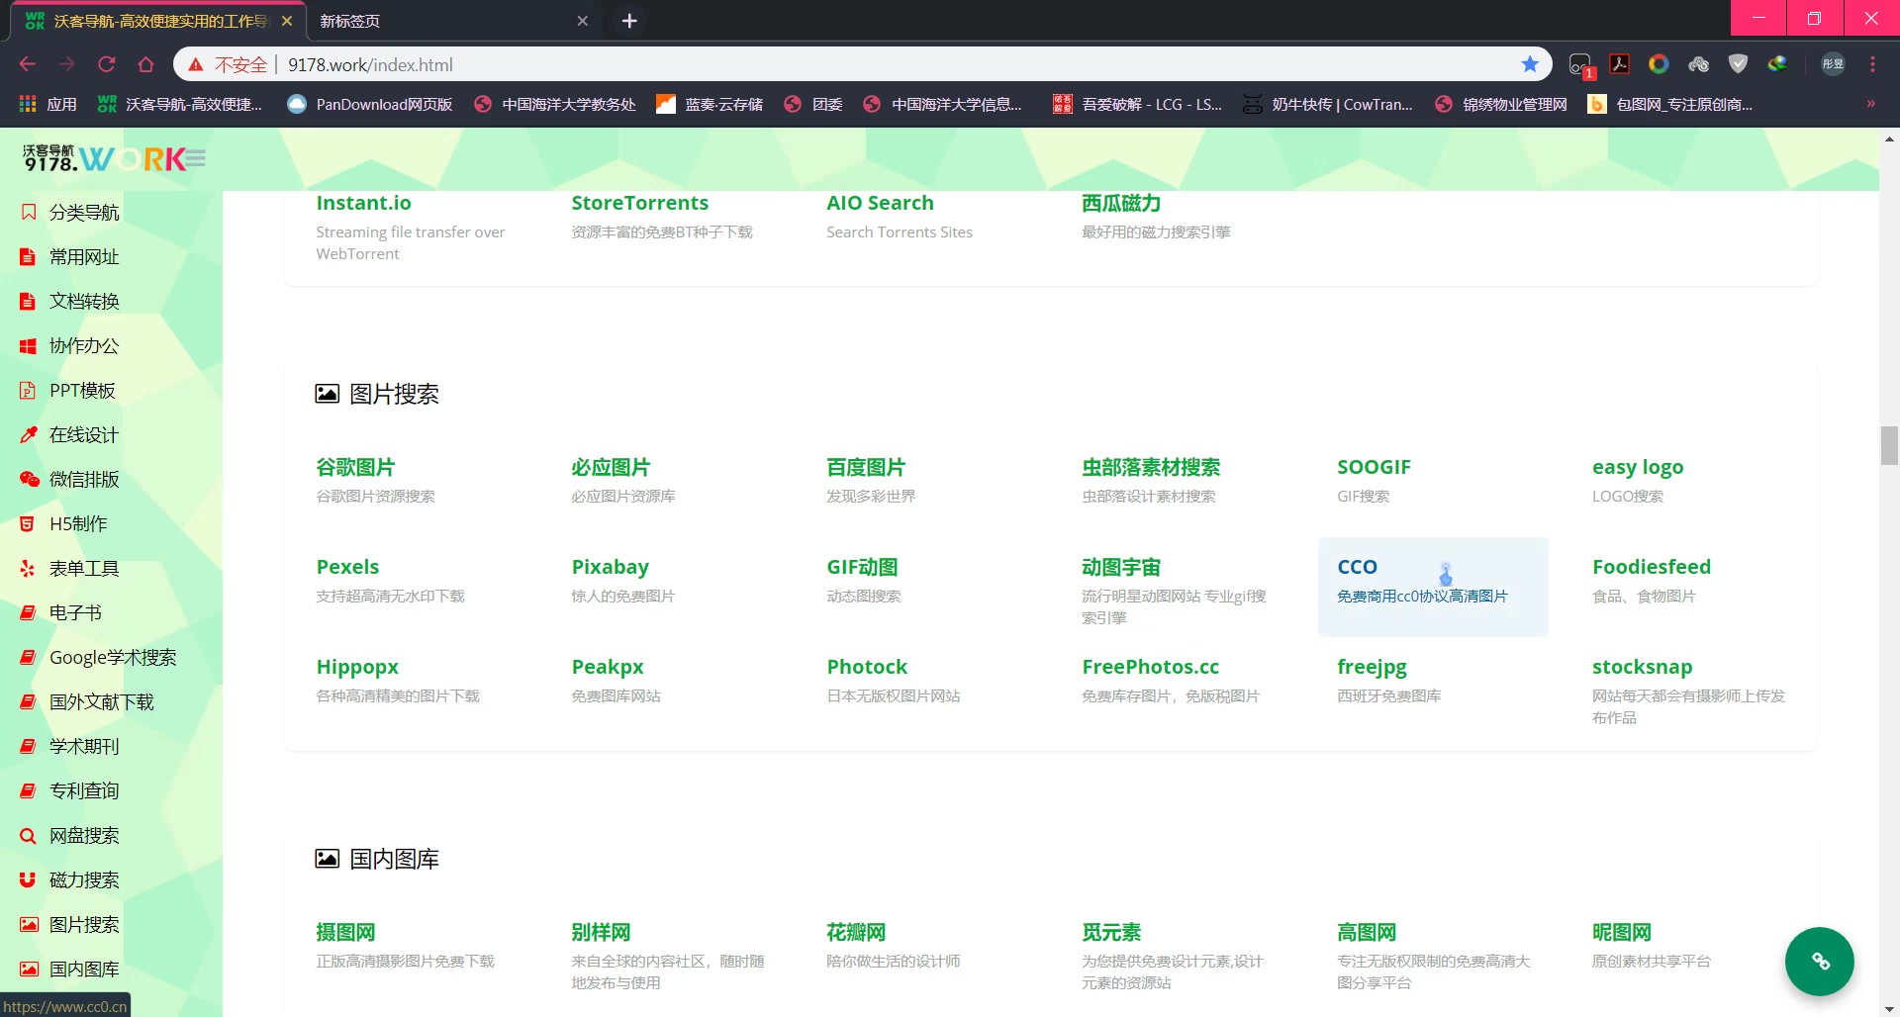Click the 分类导航 bookmark icon in sidebar

coord(29,212)
